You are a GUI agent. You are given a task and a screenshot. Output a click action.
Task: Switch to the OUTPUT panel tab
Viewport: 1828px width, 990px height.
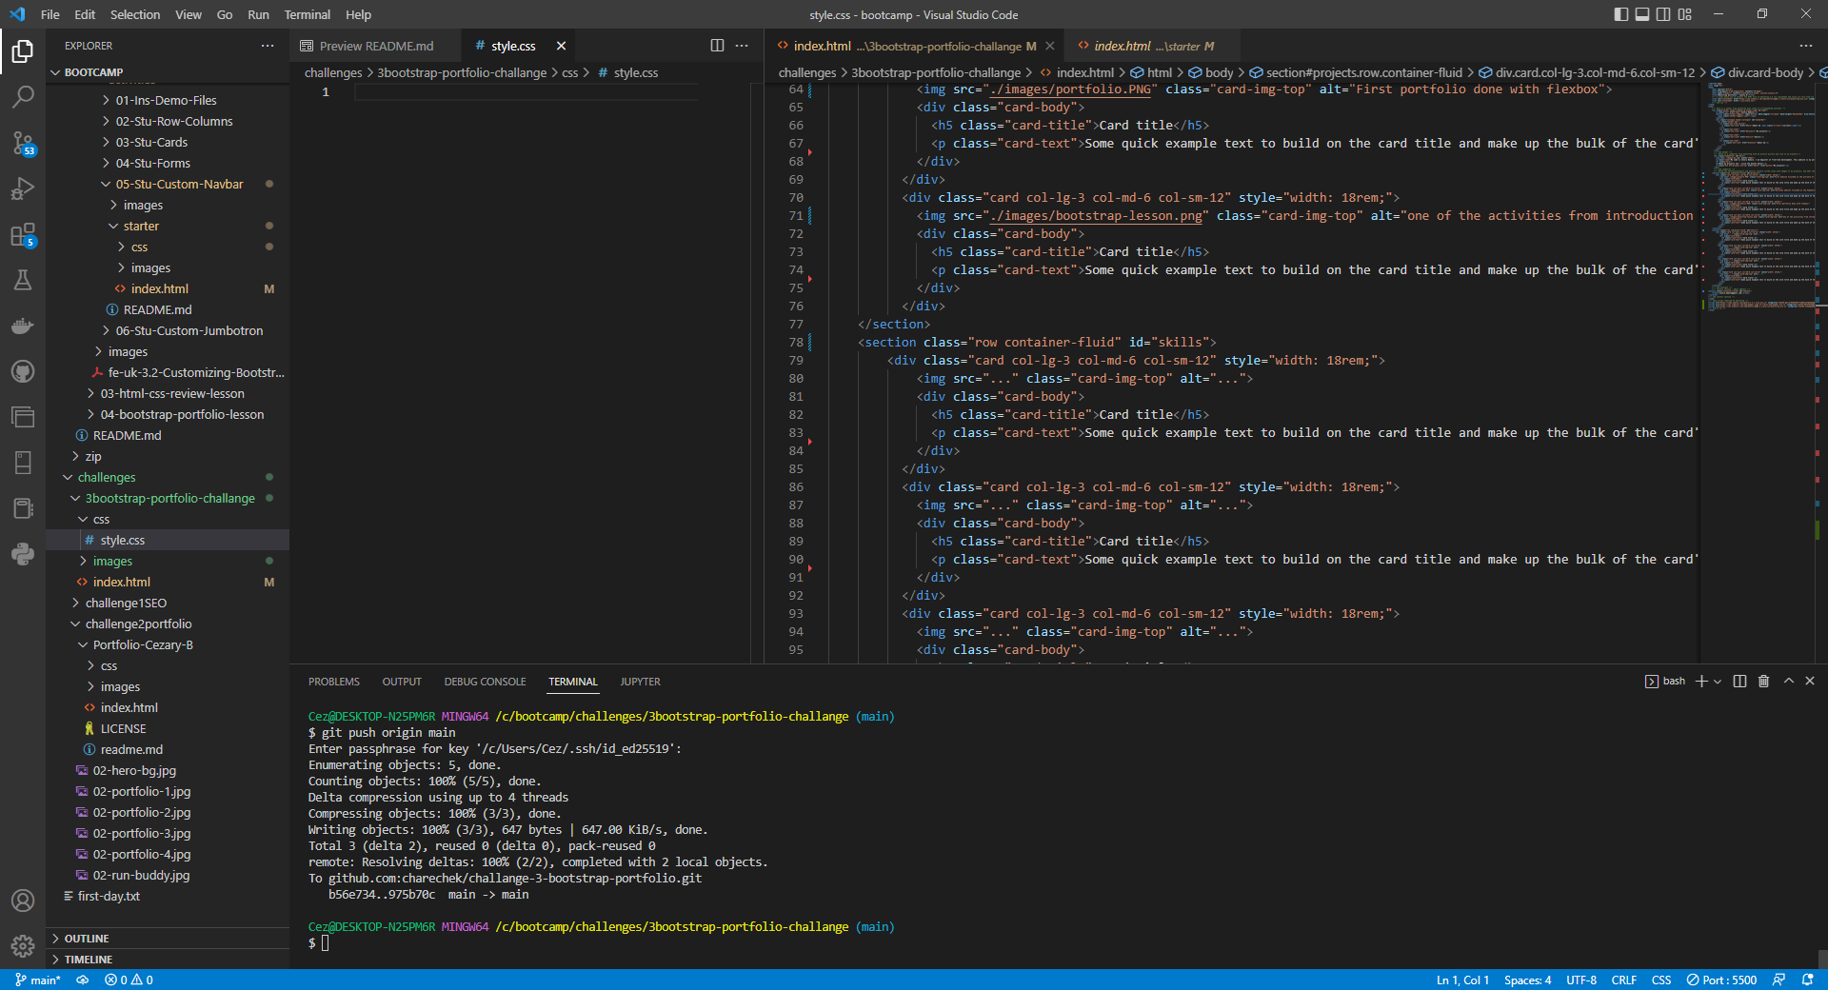(402, 682)
